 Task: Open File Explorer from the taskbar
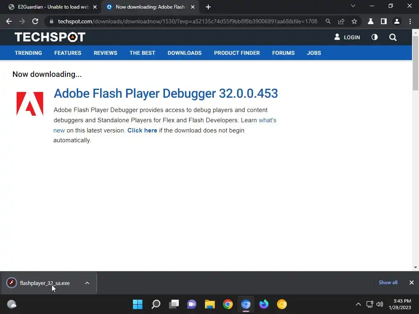click(210, 304)
